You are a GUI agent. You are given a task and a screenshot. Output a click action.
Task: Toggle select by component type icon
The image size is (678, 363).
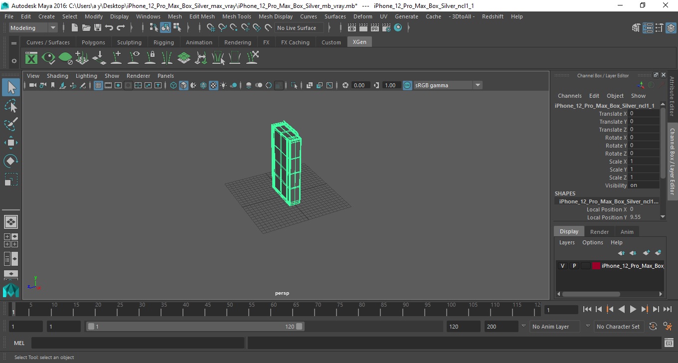[177, 28]
